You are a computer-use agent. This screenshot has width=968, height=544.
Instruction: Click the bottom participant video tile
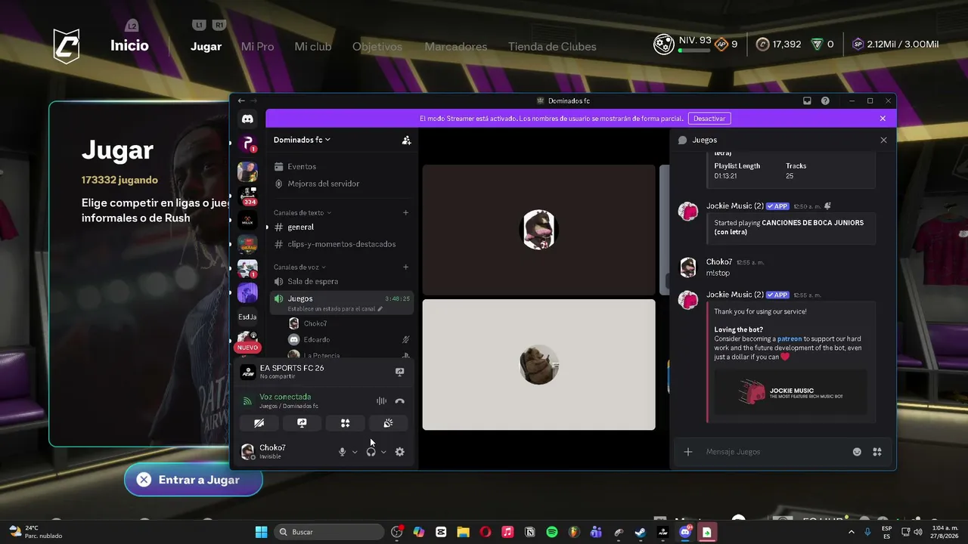[x=538, y=364]
